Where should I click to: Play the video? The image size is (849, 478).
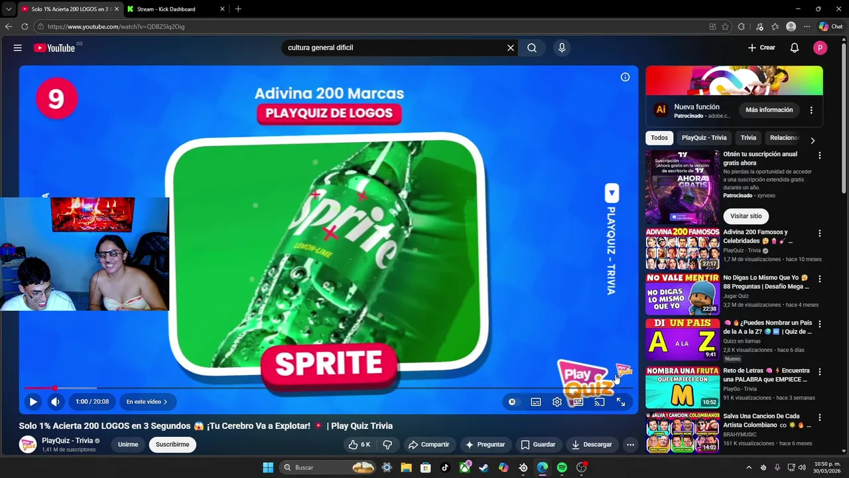[x=33, y=402]
